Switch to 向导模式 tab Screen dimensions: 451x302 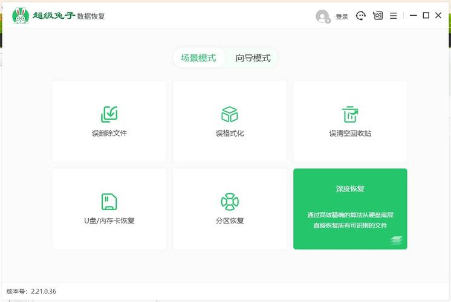coord(253,58)
